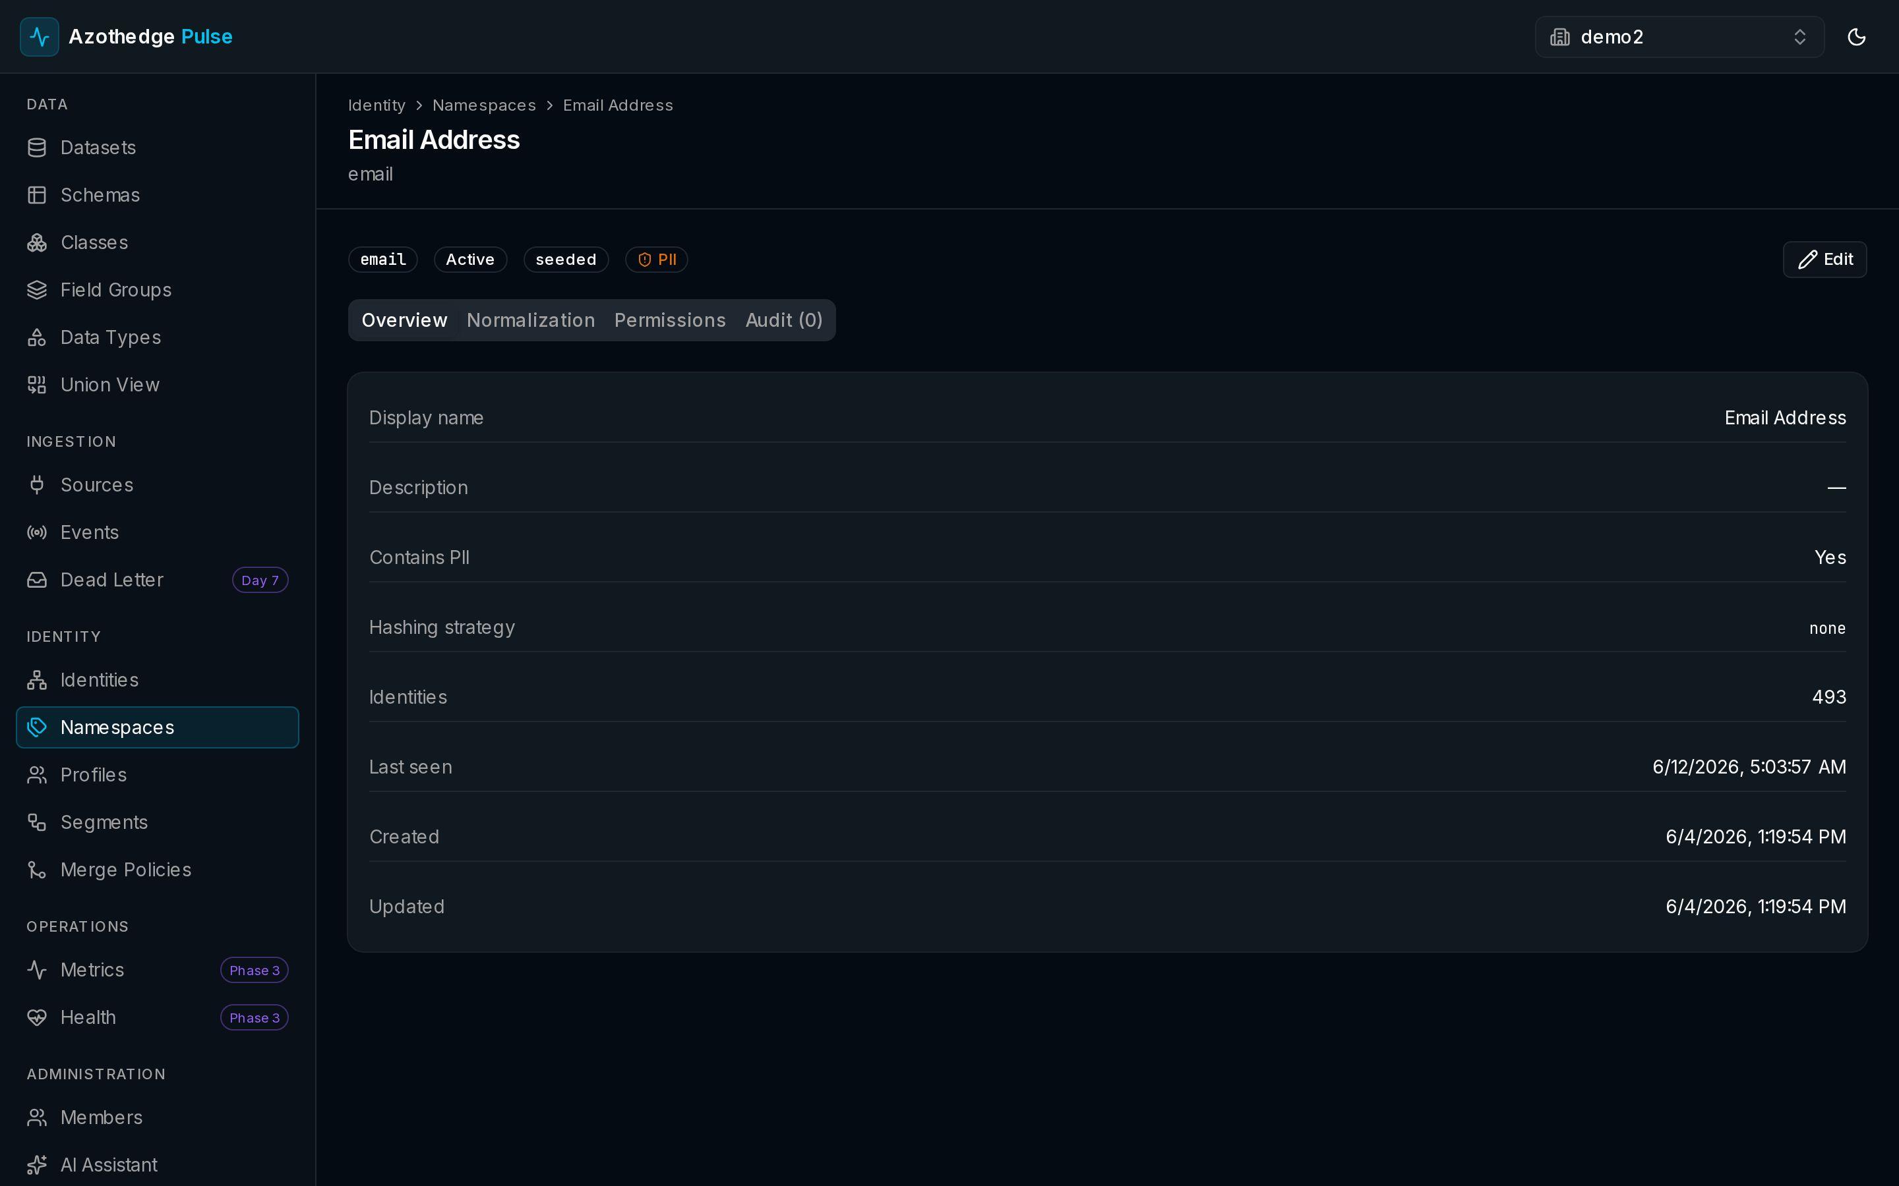Click the Updated timestamp value
The image size is (1899, 1186).
[1755, 907]
